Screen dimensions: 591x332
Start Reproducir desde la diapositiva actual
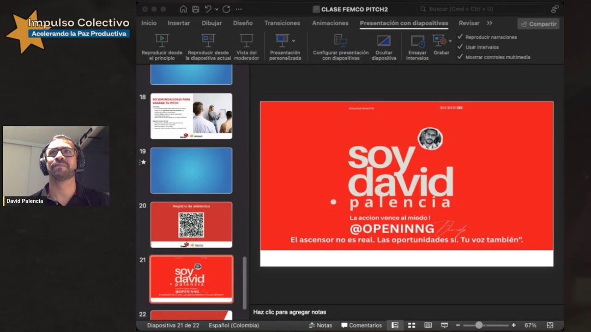click(x=208, y=47)
